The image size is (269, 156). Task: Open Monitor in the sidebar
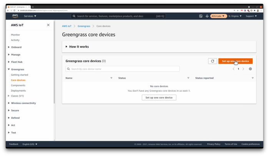point(15,35)
